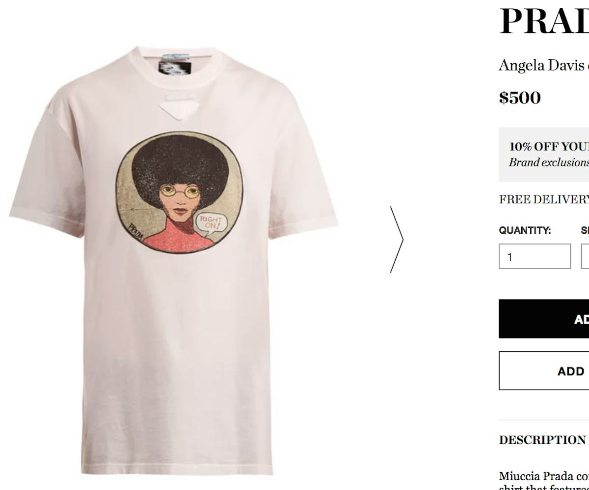Select the Angela Davis product title
589x490 pixels.
click(544, 65)
